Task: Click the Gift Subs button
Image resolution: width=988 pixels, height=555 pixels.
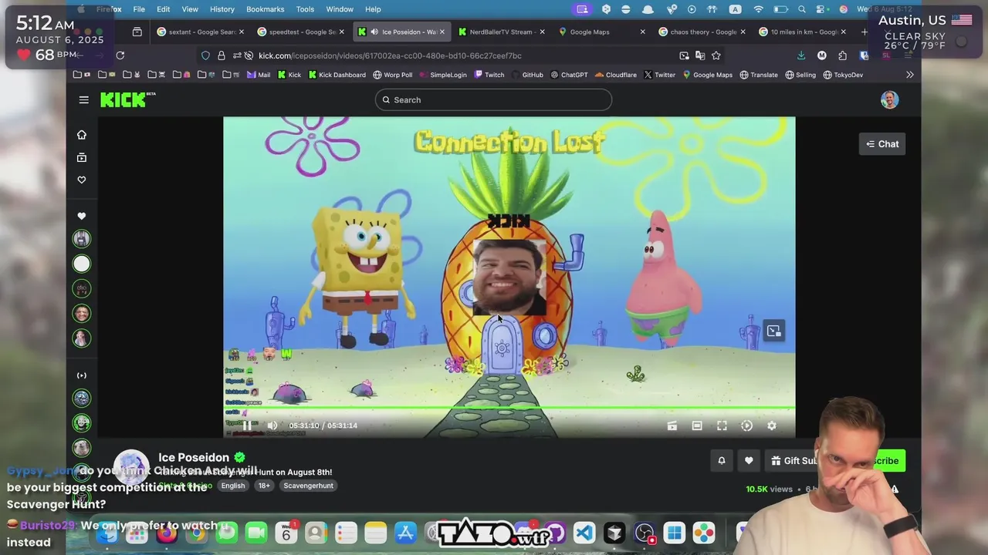Action: pyautogui.click(x=793, y=461)
